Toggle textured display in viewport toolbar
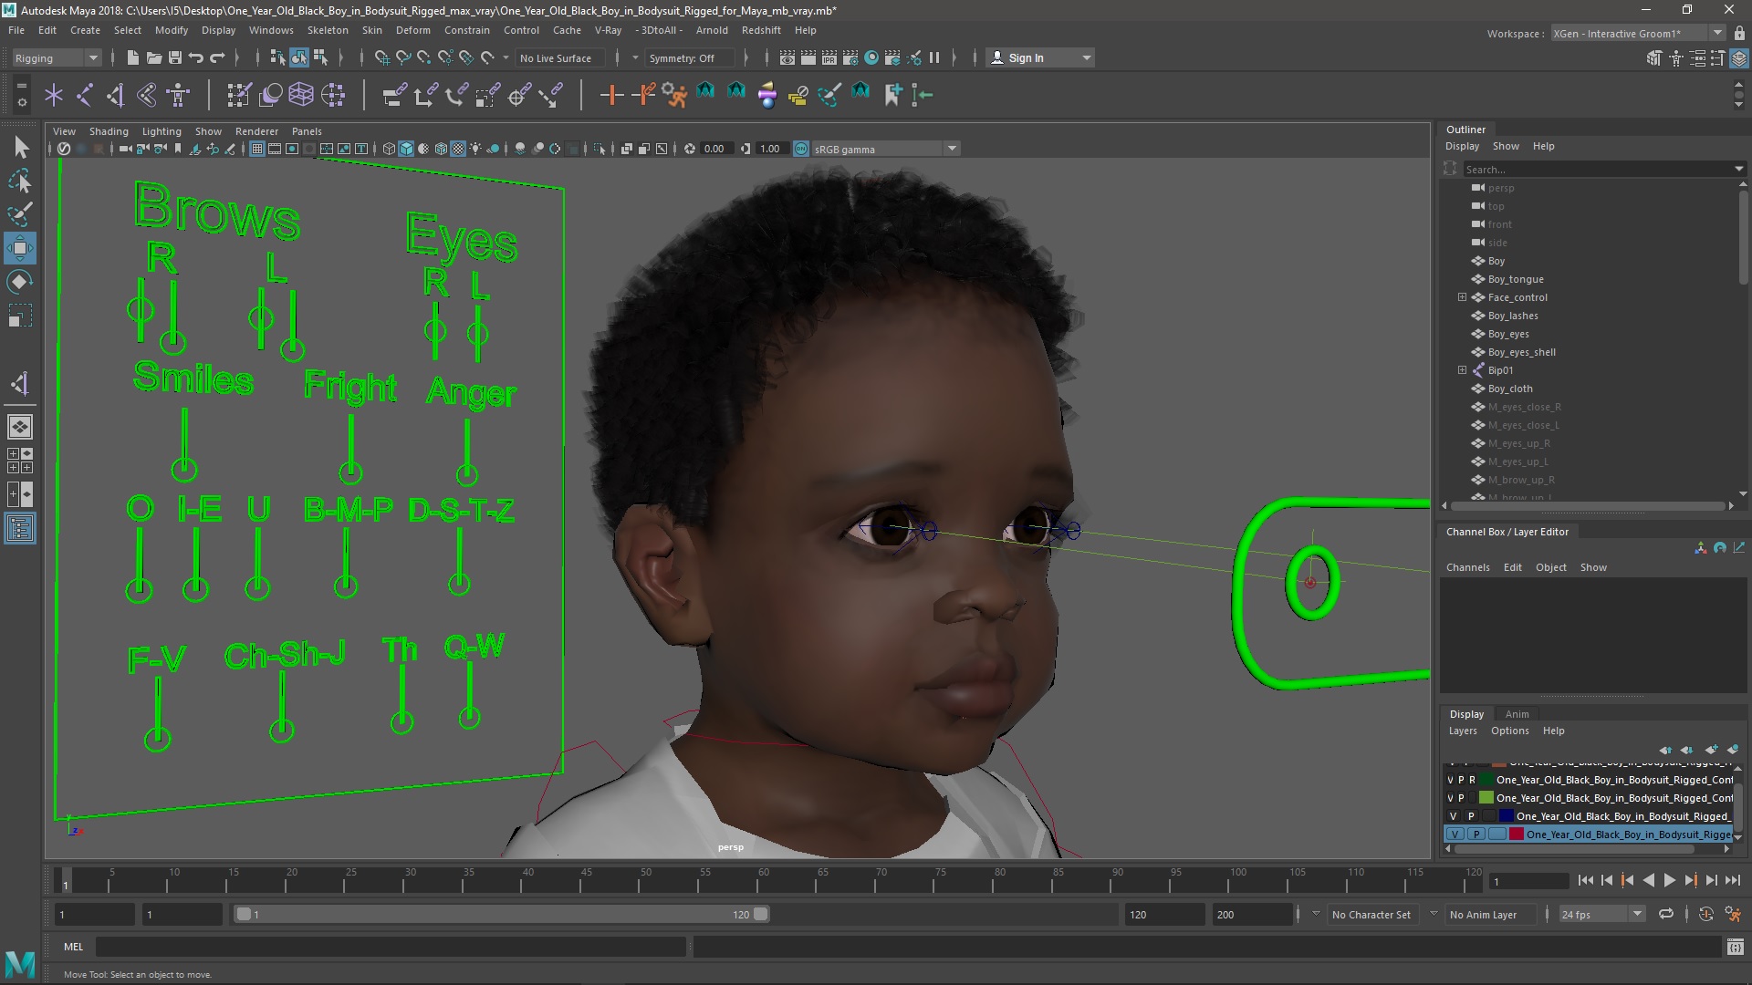 point(458,149)
